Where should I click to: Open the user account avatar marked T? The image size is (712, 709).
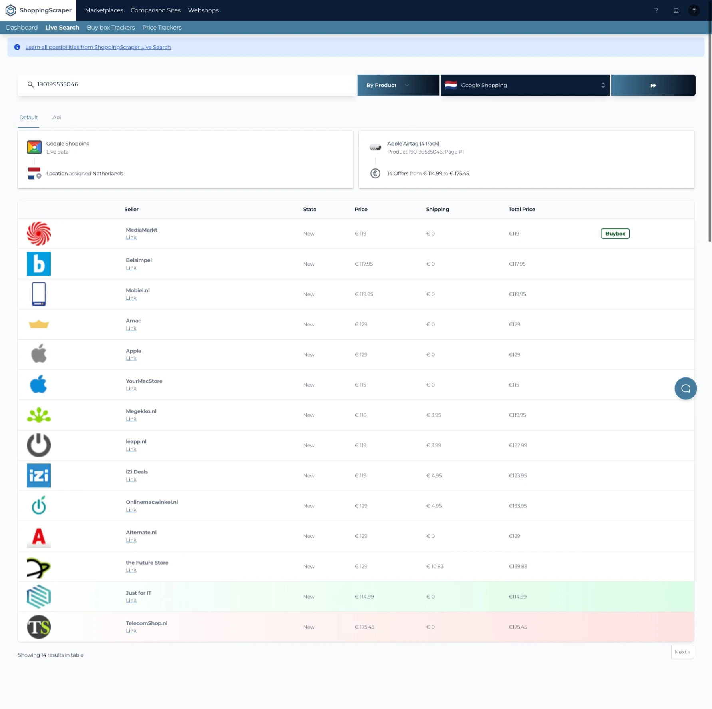pos(694,10)
